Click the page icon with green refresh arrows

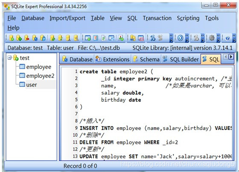[103, 38]
